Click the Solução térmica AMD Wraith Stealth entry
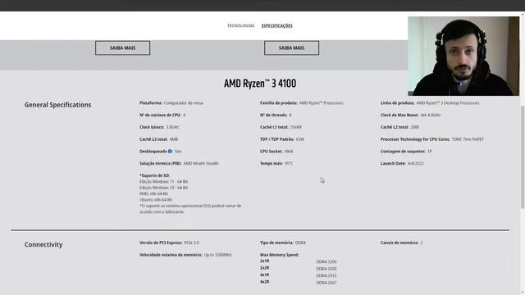The width and height of the screenshot is (525, 295). point(179,164)
